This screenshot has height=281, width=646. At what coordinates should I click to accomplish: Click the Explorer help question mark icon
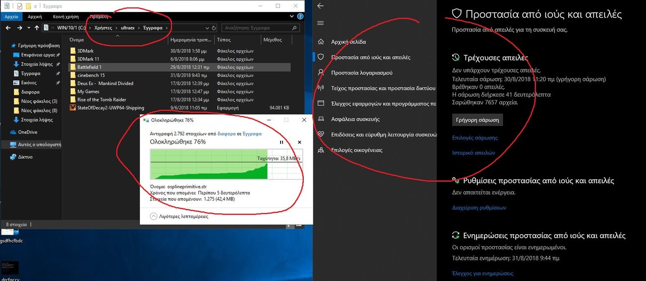click(301, 16)
